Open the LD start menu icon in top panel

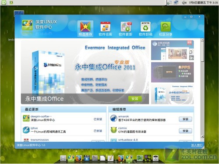click(4, 3)
